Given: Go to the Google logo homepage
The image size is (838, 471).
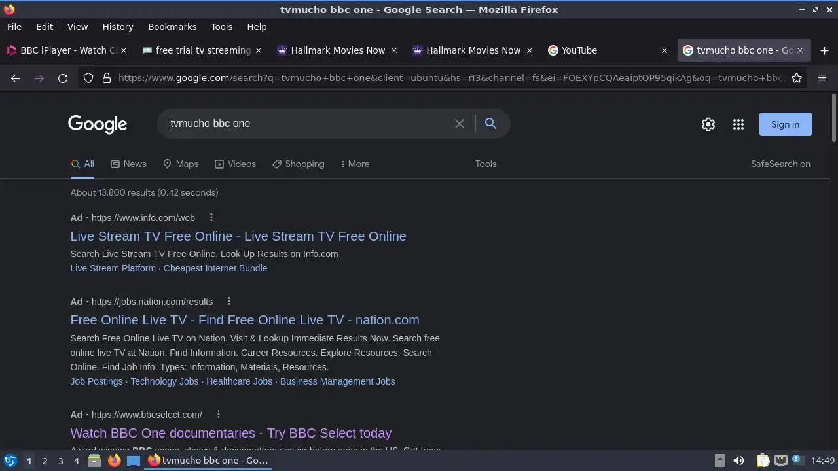Looking at the screenshot, I should [x=98, y=124].
